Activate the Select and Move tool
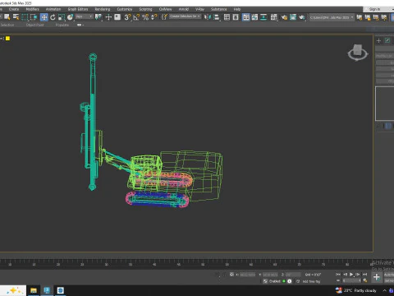This screenshot has height=296, width=394. 44,17
